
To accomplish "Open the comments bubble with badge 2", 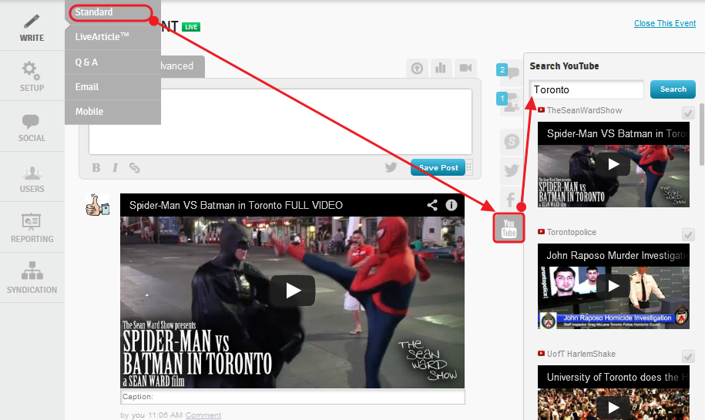I will point(509,73).
